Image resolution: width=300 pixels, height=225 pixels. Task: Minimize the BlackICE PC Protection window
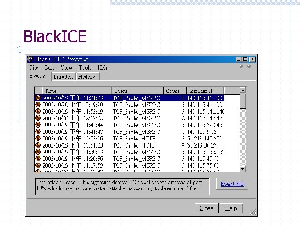(x=238, y=59)
